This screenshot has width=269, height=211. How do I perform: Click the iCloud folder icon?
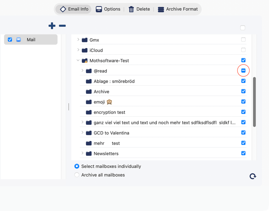pos(85,50)
